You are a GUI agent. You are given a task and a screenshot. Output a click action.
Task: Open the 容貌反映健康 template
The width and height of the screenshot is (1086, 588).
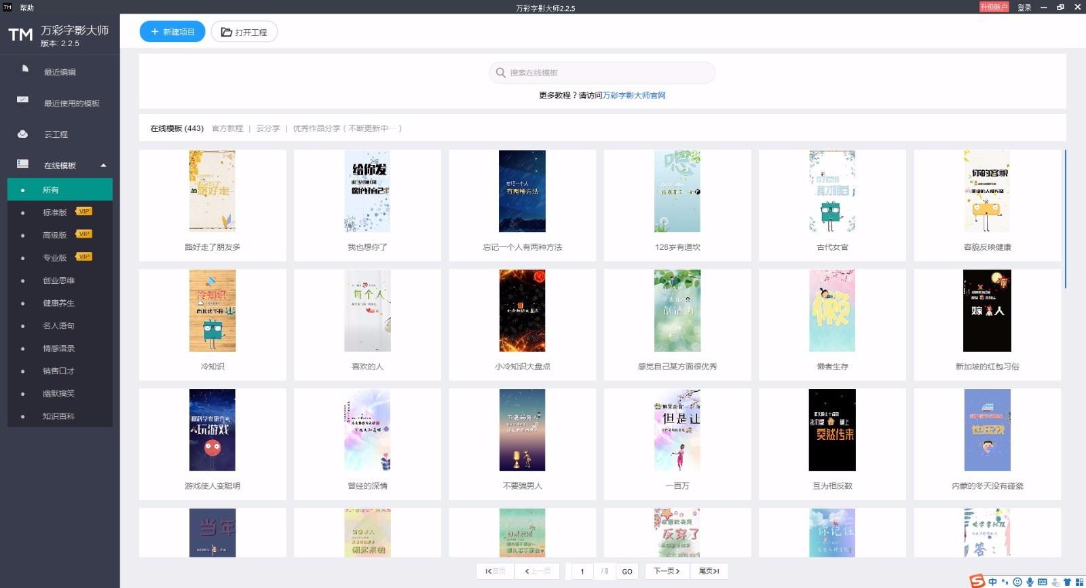tap(988, 205)
